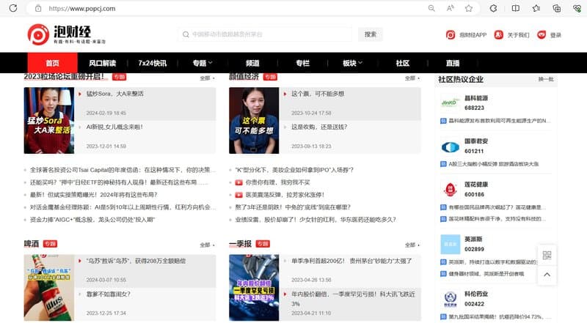Viewport: 587px width, 323px height.
Task: Open headline 熬了3年还是阴跌！中免的底线
Action: click(x=293, y=207)
